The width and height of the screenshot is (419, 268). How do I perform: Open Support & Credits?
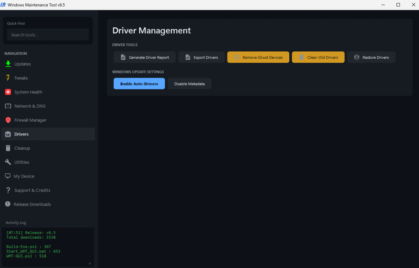coord(48,190)
